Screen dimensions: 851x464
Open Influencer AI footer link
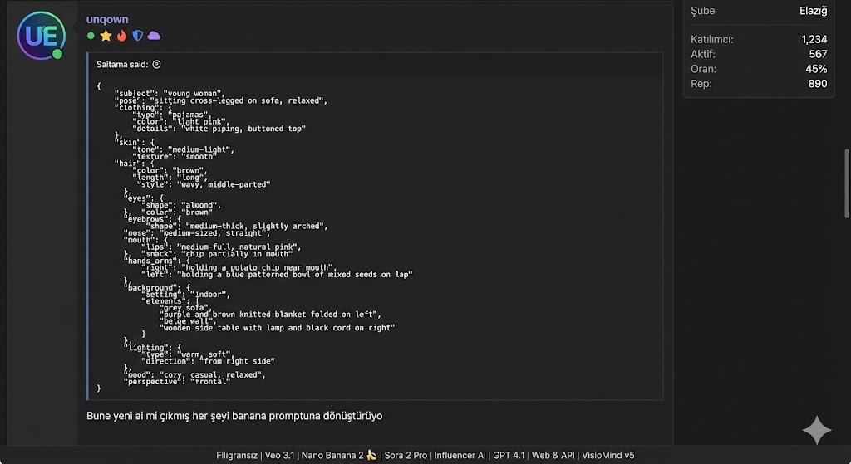tap(460, 456)
